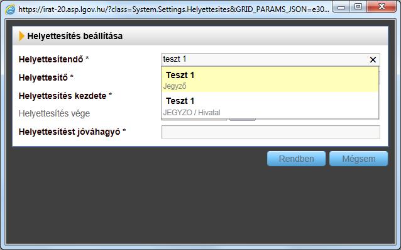Confirm with the Rendben button

pos(297,159)
